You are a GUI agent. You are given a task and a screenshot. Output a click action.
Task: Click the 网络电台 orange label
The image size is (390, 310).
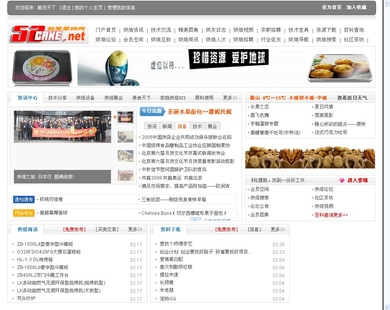(x=24, y=213)
